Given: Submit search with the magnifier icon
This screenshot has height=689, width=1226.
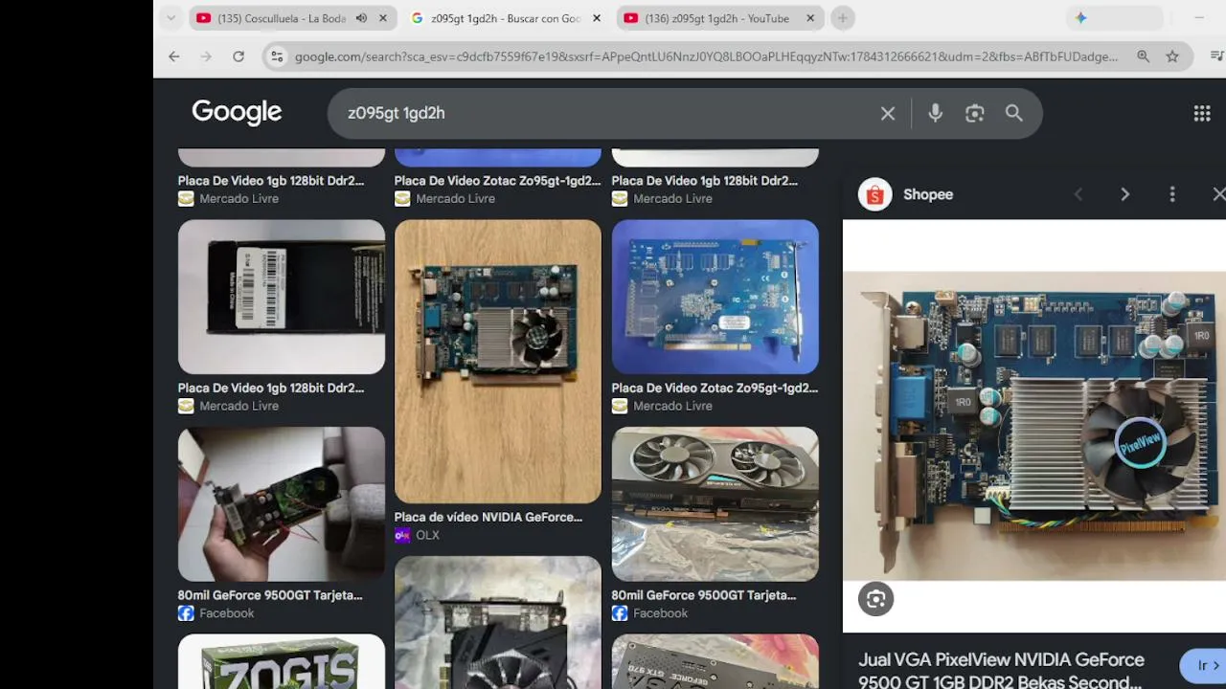Looking at the screenshot, I should pyautogui.click(x=1014, y=114).
